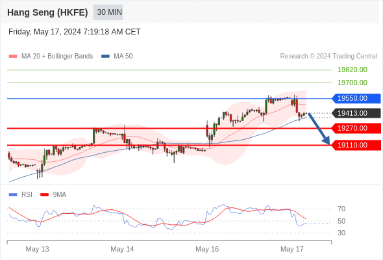Click the Hang Seng (HKFE) title
The height and width of the screenshot is (260, 383).
pyautogui.click(x=47, y=12)
